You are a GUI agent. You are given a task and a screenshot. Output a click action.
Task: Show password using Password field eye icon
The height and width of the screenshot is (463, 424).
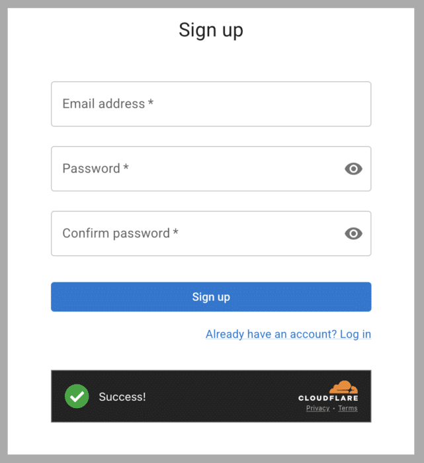(354, 169)
